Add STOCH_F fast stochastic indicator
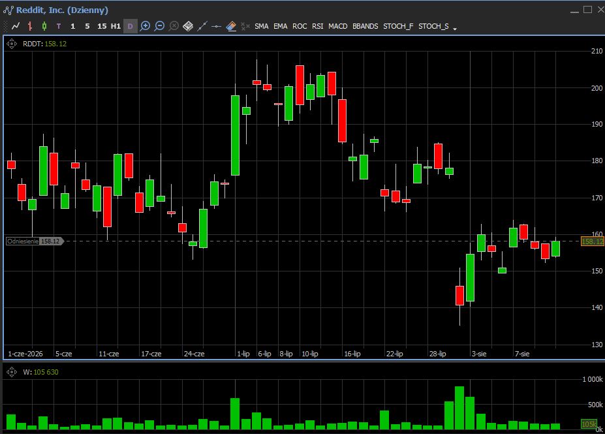 pyautogui.click(x=398, y=26)
